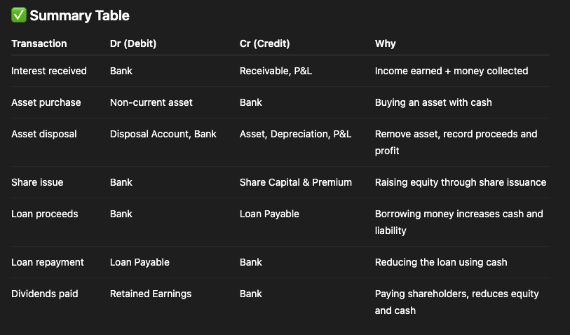Click the green checkmark emoji icon
The width and height of the screenshot is (570, 335).
[x=18, y=15]
